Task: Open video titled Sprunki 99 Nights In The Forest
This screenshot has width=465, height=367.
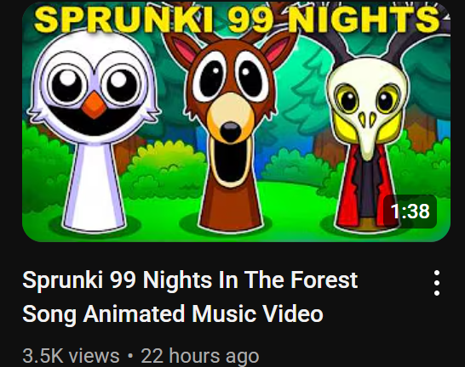Action: (190, 279)
